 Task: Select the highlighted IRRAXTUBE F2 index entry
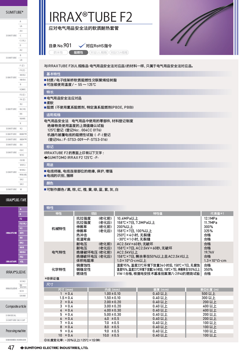(x=23, y=219)
